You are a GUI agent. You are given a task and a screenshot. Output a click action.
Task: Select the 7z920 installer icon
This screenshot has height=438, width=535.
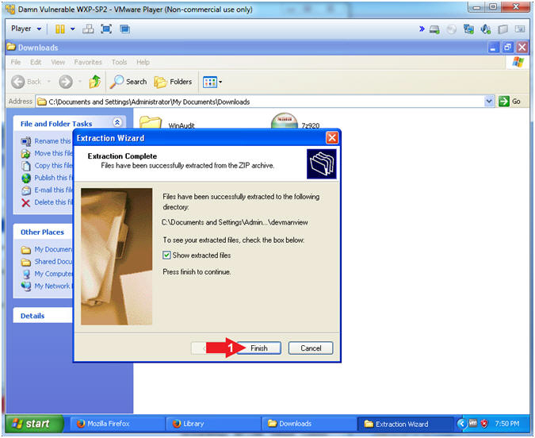click(x=285, y=121)
